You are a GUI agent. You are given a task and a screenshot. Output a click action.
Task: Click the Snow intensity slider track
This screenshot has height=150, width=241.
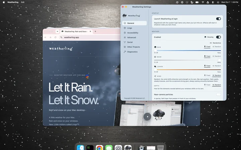point(187,60)
